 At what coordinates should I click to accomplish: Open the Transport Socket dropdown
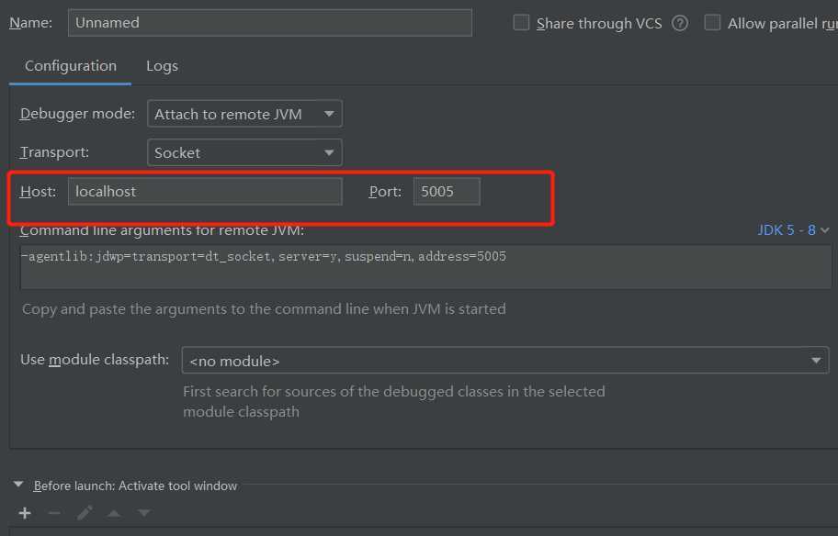coord(244,152)
